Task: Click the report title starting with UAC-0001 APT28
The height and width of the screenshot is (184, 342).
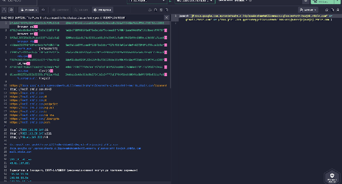Action: [63, 18]
